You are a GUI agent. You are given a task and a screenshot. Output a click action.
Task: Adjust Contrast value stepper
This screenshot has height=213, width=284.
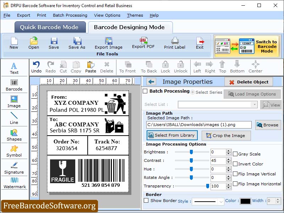click(x=229, y=160)
